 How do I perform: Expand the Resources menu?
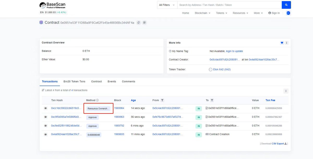[240, 13]
